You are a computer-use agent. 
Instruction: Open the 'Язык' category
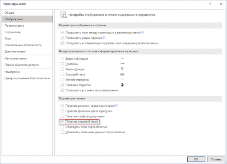coord(27,38)
